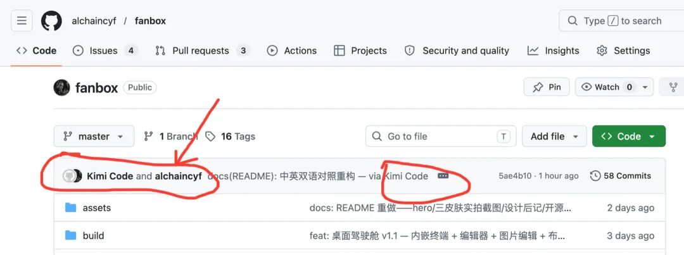Open the build folder

pyautogui.click(x=93, y=236)
